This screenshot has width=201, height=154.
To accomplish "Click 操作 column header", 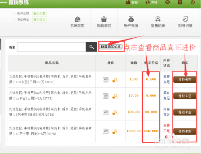I will pyautogui.click(x=111, y=63).
